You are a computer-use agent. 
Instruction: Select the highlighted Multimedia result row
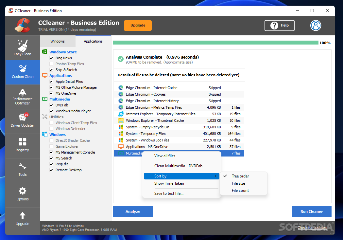coord(179,153)
